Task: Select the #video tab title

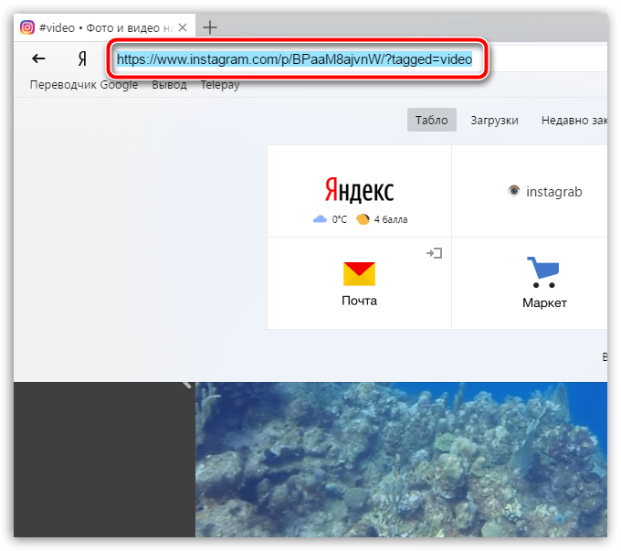Action: tap(106, 27)
